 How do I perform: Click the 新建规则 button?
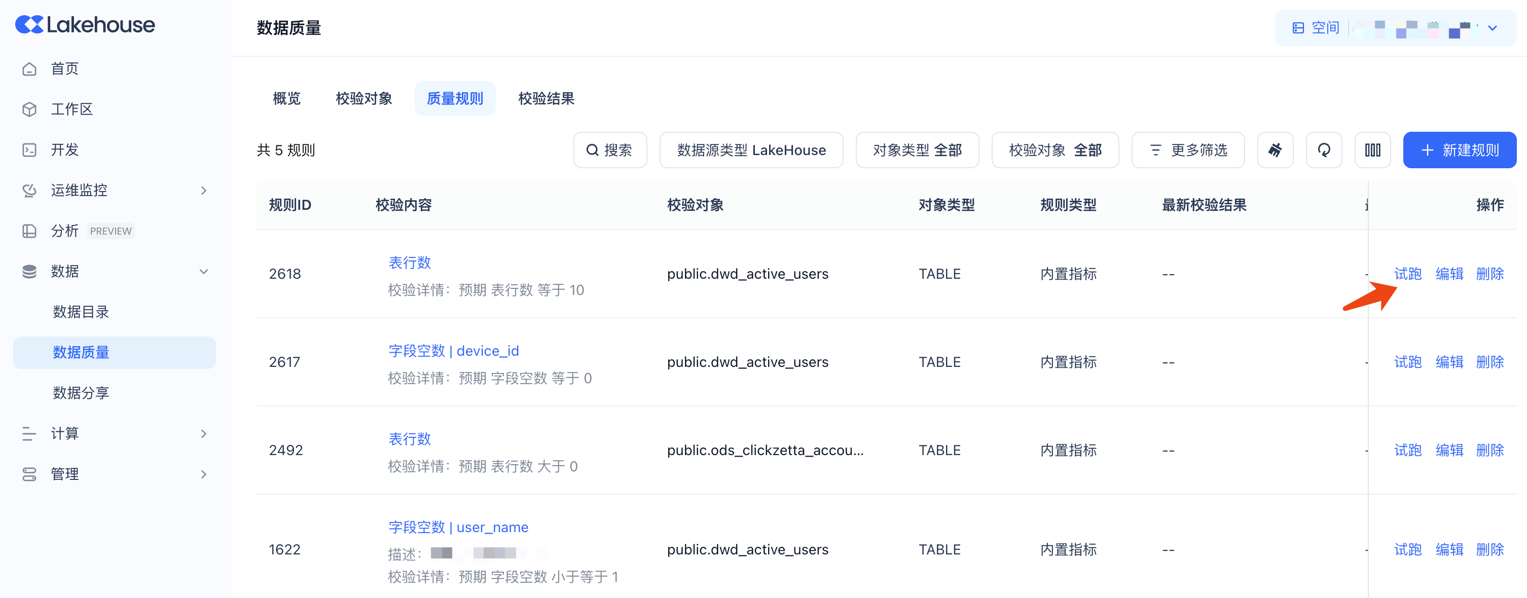[x=1459, y=150]
